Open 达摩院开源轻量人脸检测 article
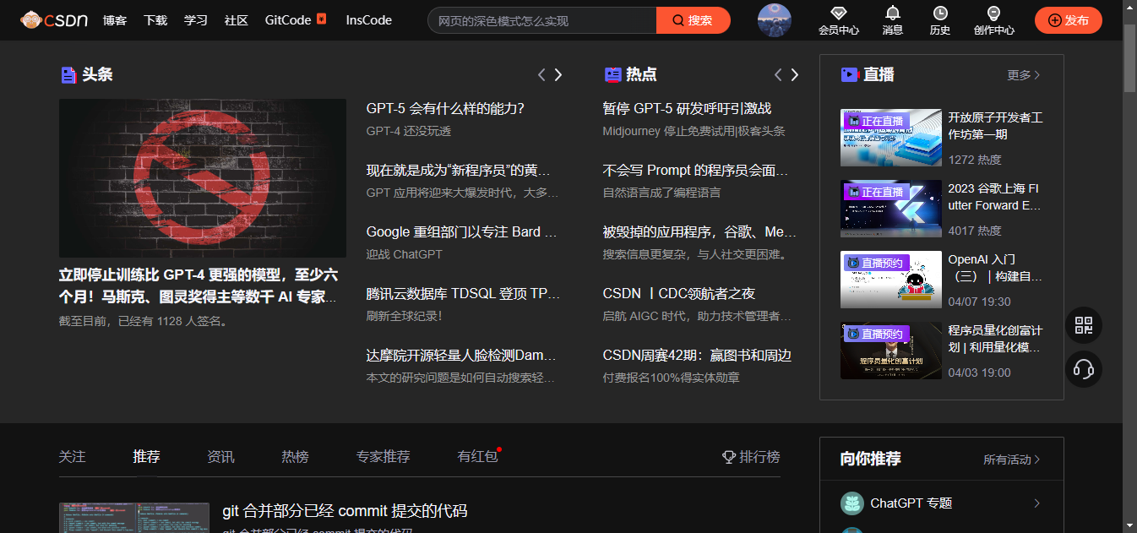Screen dimensions: 1137x533 coord(460,356)
